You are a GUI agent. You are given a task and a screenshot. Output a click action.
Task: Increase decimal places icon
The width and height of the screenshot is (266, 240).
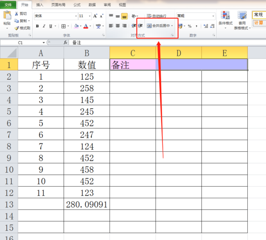click(206, 26)
